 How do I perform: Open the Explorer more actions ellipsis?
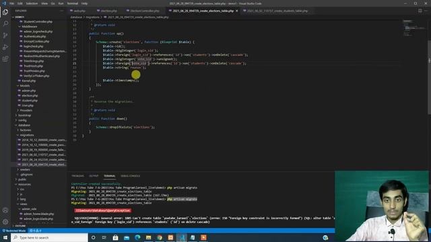[61, 11]
